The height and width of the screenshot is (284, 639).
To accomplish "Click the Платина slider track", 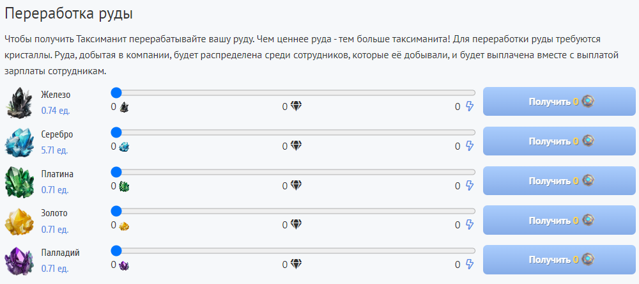I will pos(294,172).
